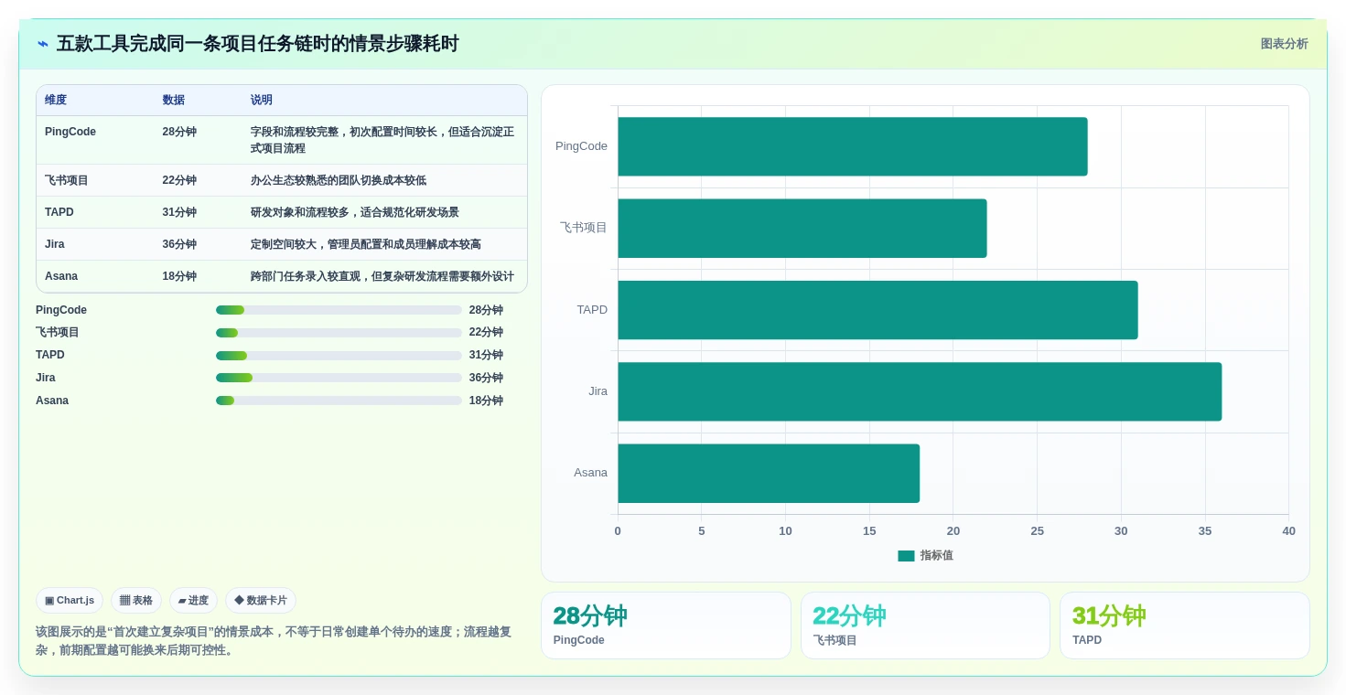Click the 说明 column header
This screenshot has height=695, width=1346.
(262, 101)
